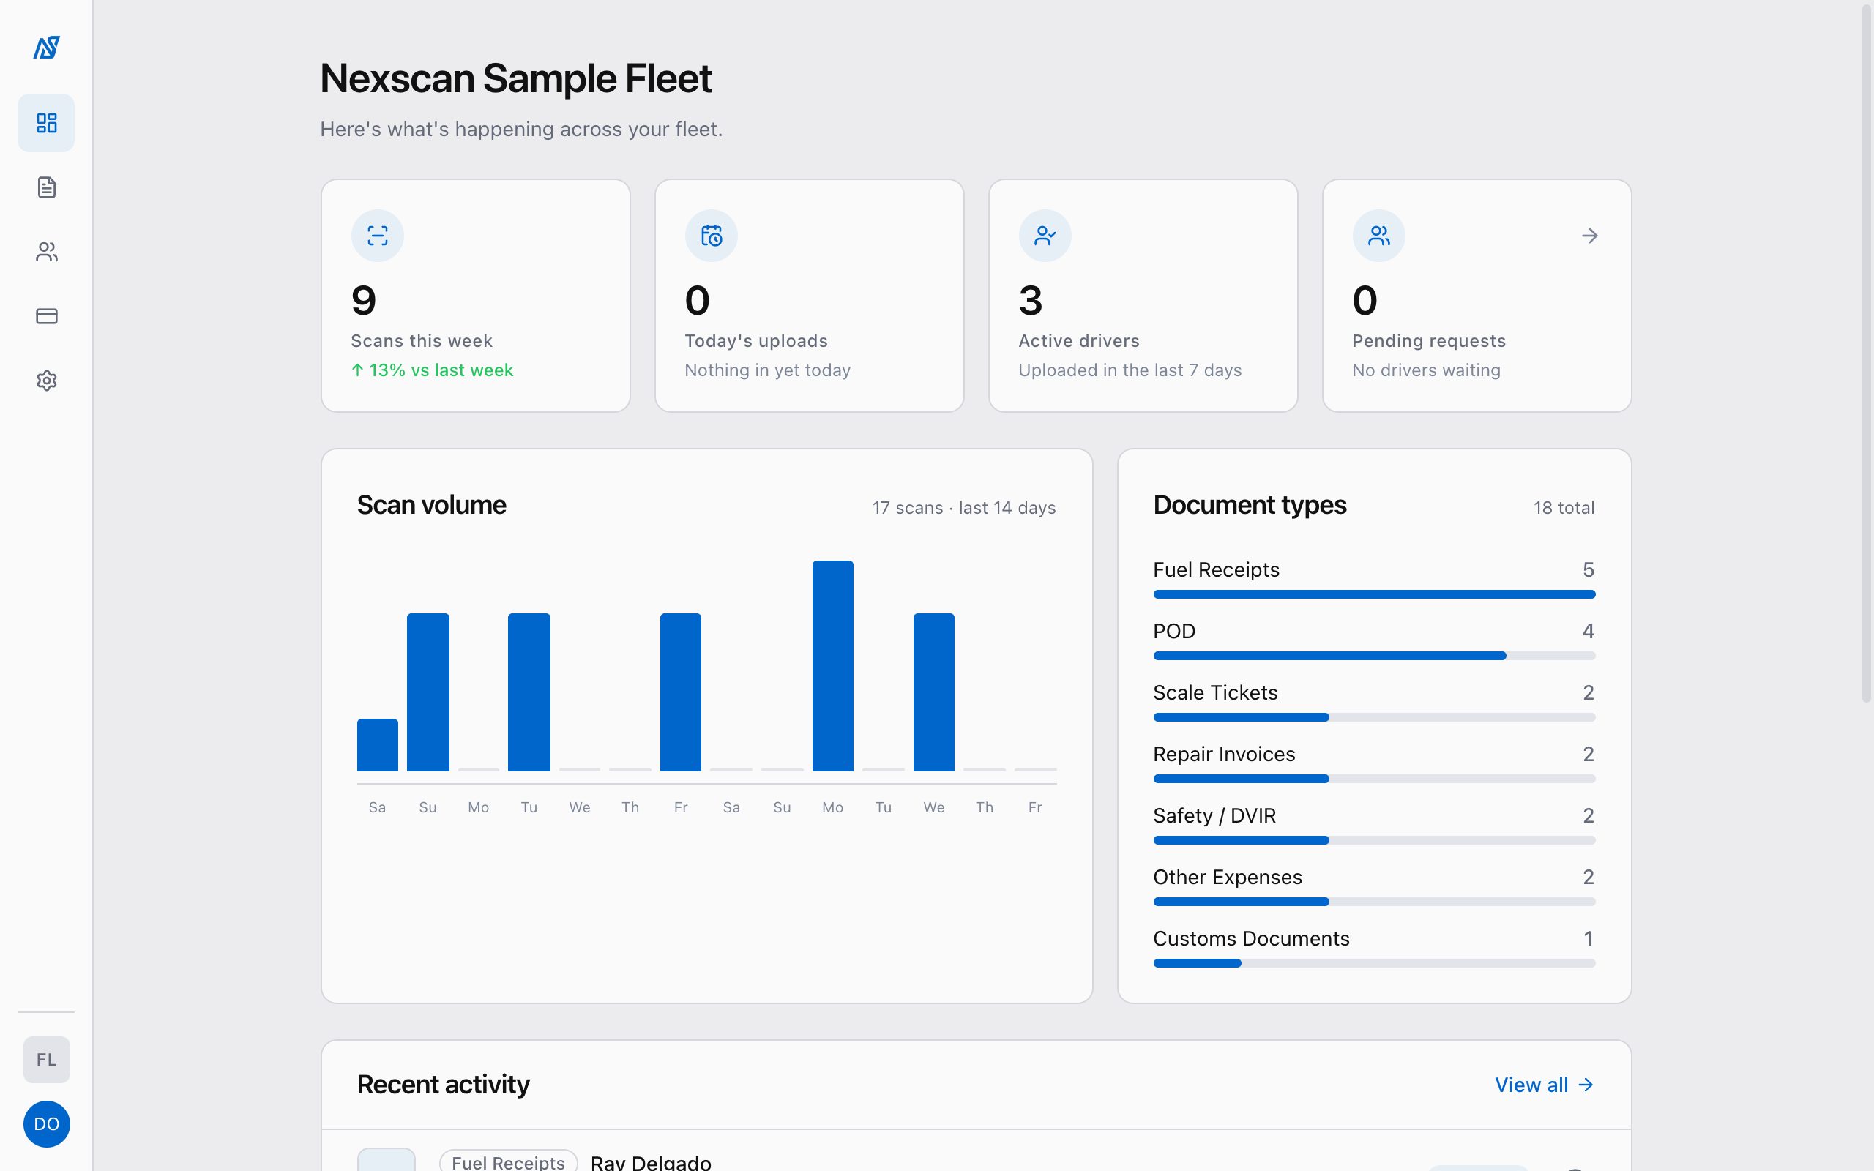Click the FL fleet avatar

[x=46, y=1060]
